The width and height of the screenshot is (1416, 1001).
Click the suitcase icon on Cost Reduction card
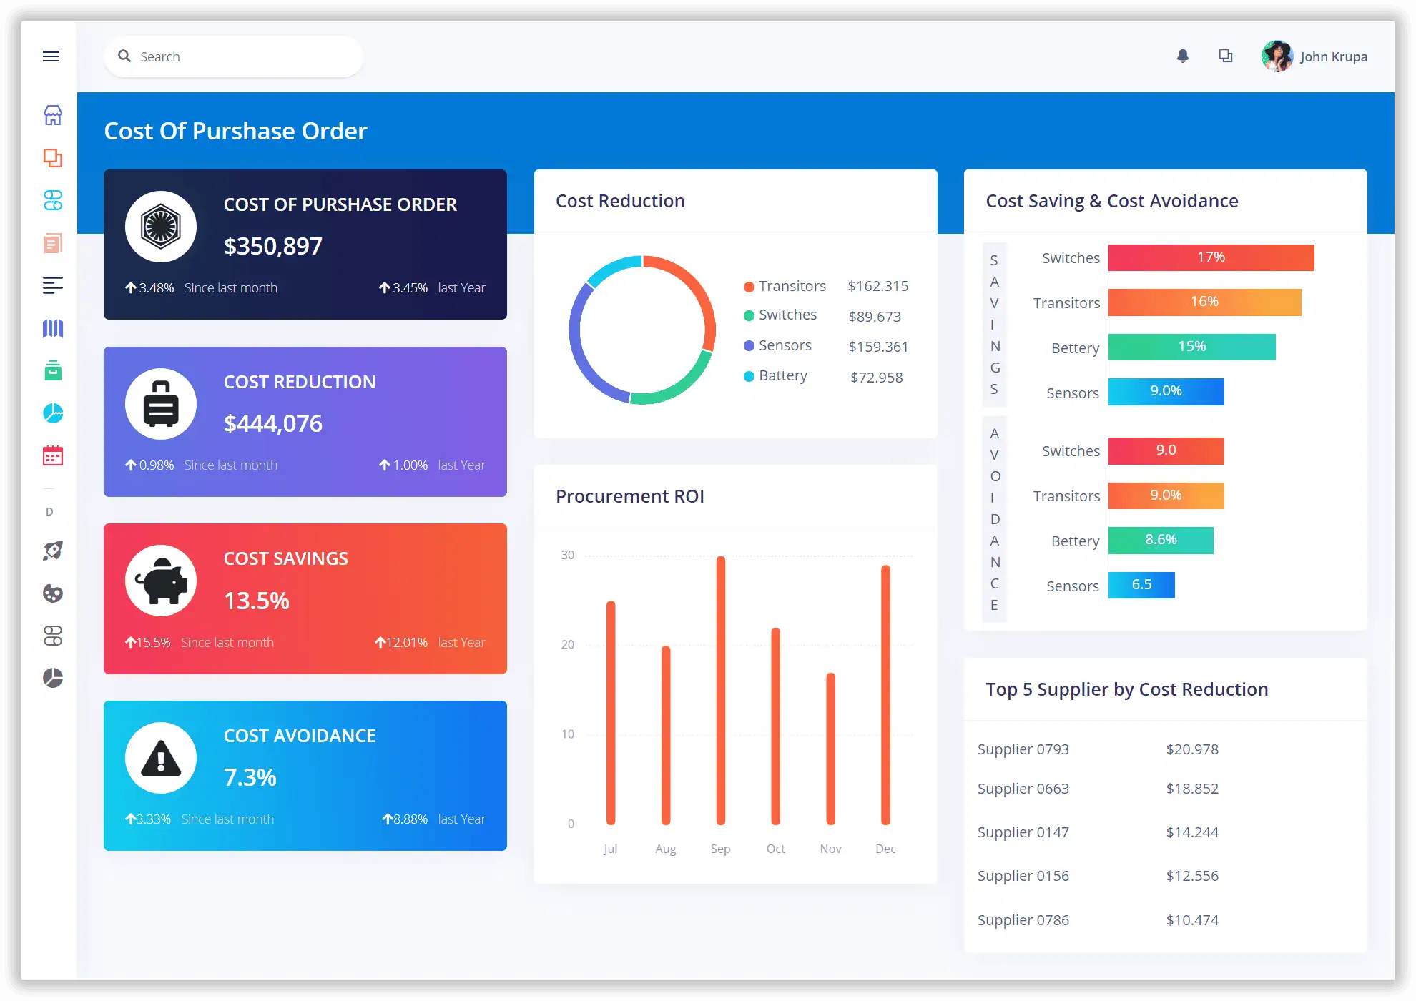(161, 404)
